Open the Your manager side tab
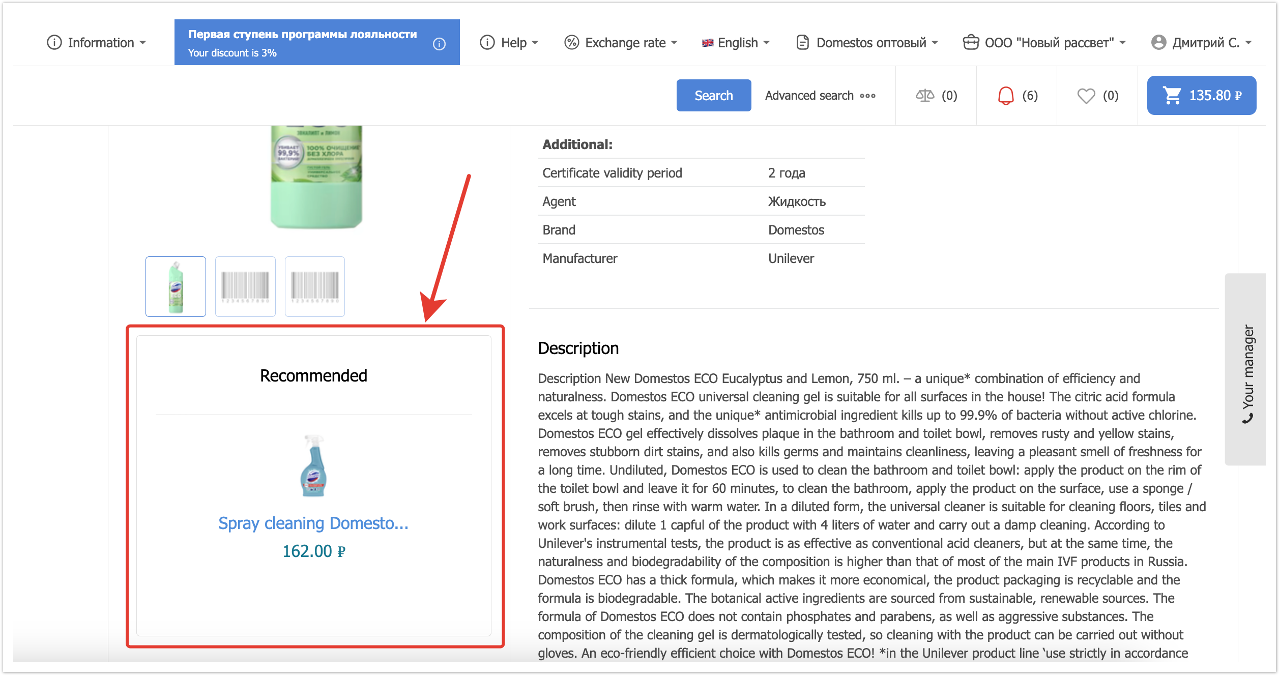The height and width of the screenshot is (675, 1279). click(1245, 369)
